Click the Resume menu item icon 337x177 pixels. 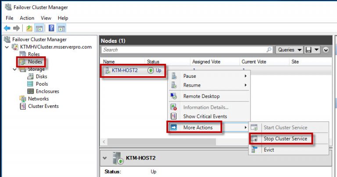point(174,85)
